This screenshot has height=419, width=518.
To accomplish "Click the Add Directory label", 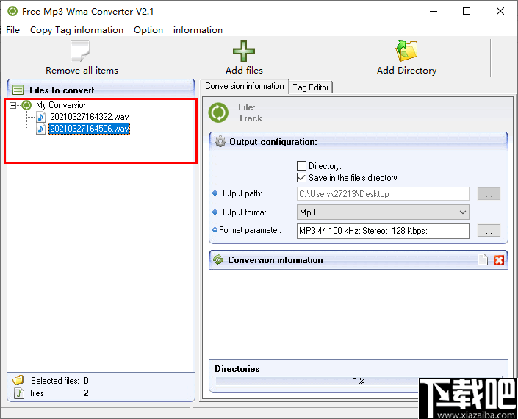I will 406,71.
